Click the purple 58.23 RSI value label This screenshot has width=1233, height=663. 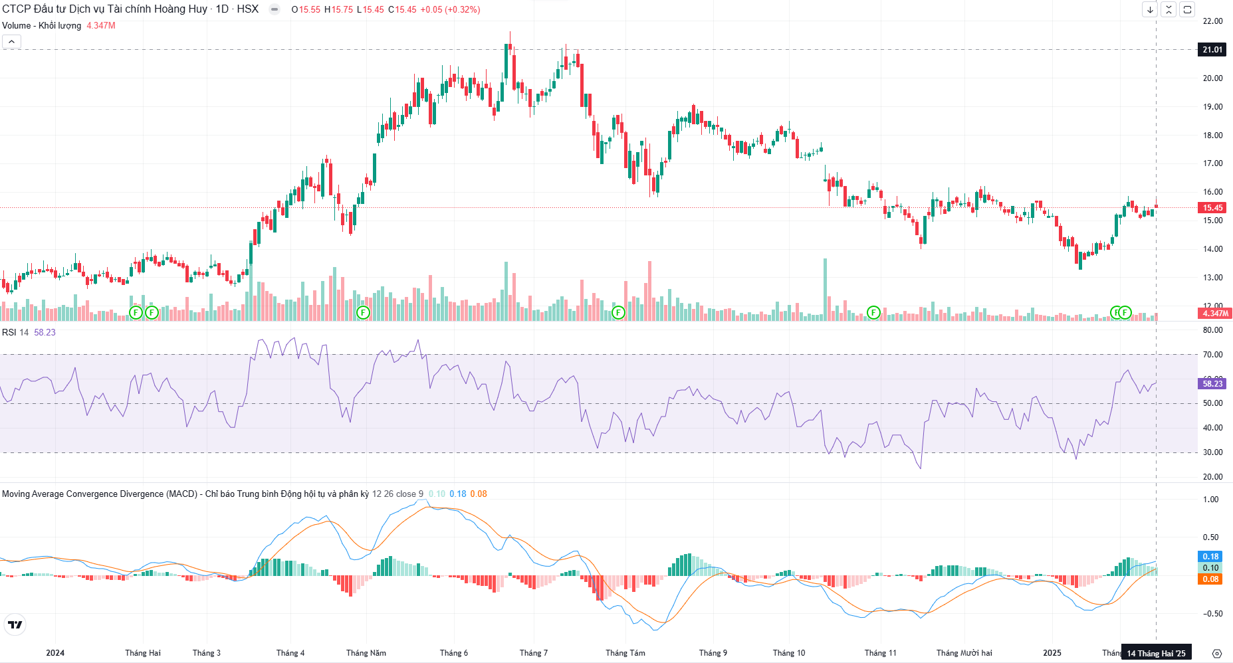pyautogui.click(x=1212, y=383)
